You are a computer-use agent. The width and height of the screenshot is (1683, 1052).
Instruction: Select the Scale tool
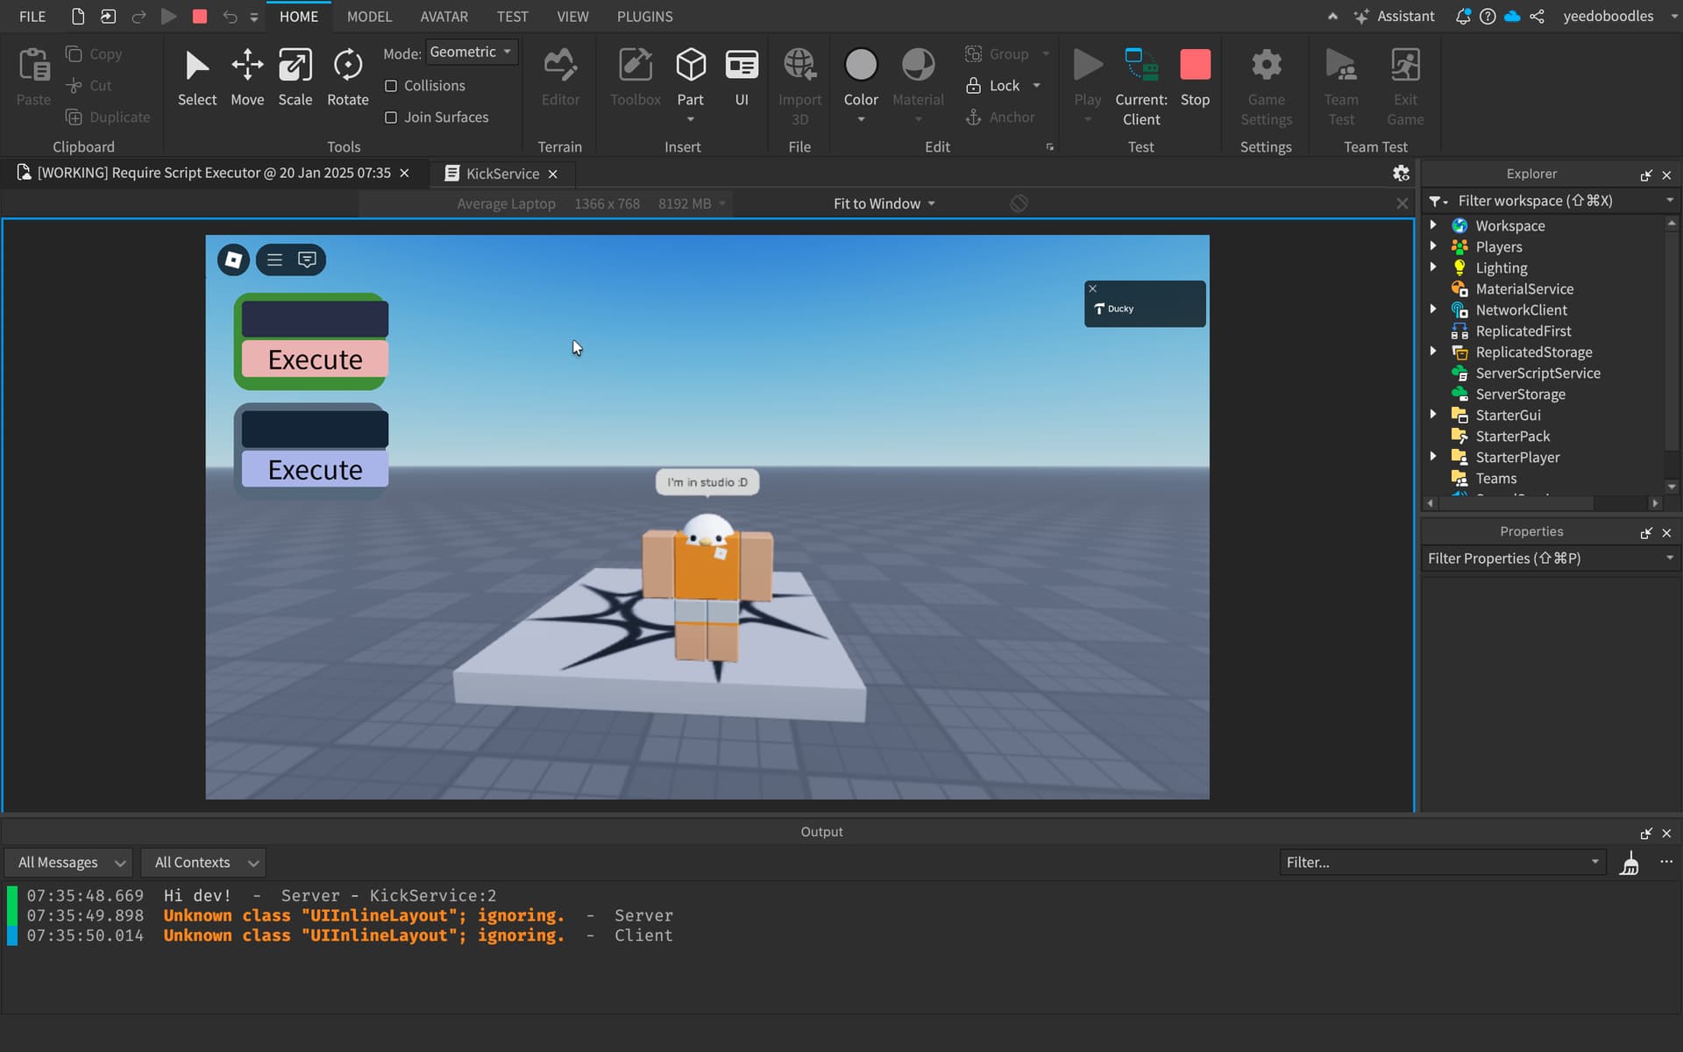(295, 79)
